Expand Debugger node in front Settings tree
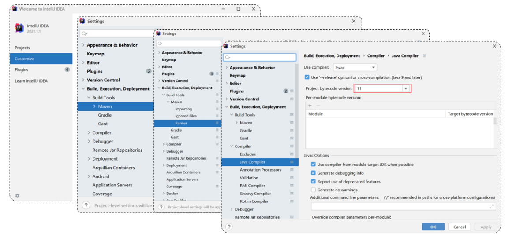The width and height of the screenshot is (516, 234). tap(232, 209)
